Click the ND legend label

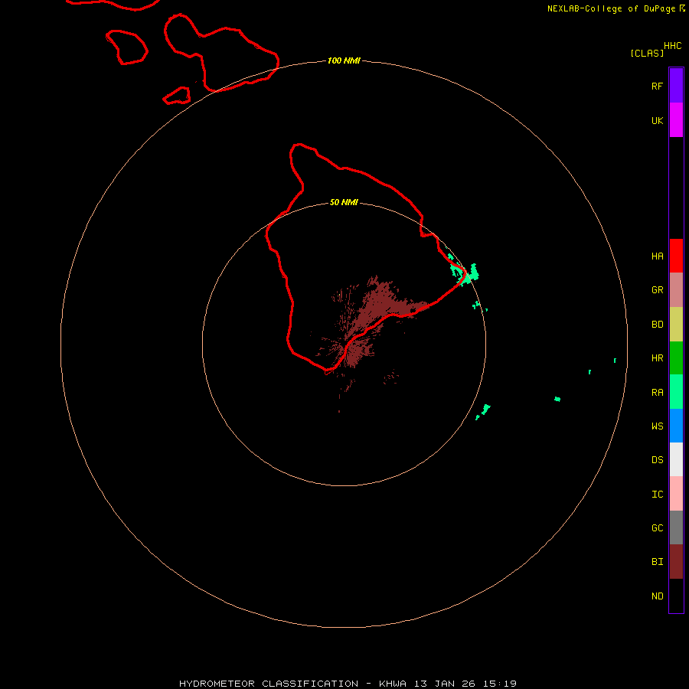pyautogui.click(x=657, y=596)
